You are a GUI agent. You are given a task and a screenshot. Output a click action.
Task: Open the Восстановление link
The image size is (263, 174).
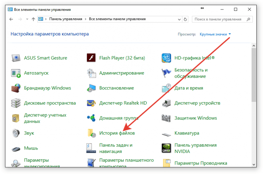click(x=116, y=88)
